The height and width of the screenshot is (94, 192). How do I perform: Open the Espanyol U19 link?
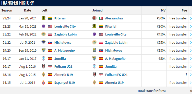(x=65, y=83)
